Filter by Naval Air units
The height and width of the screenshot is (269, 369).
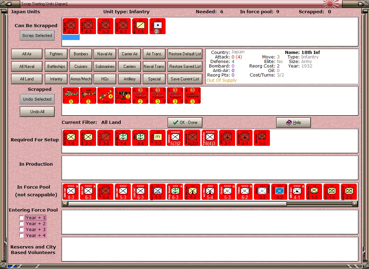105,54
